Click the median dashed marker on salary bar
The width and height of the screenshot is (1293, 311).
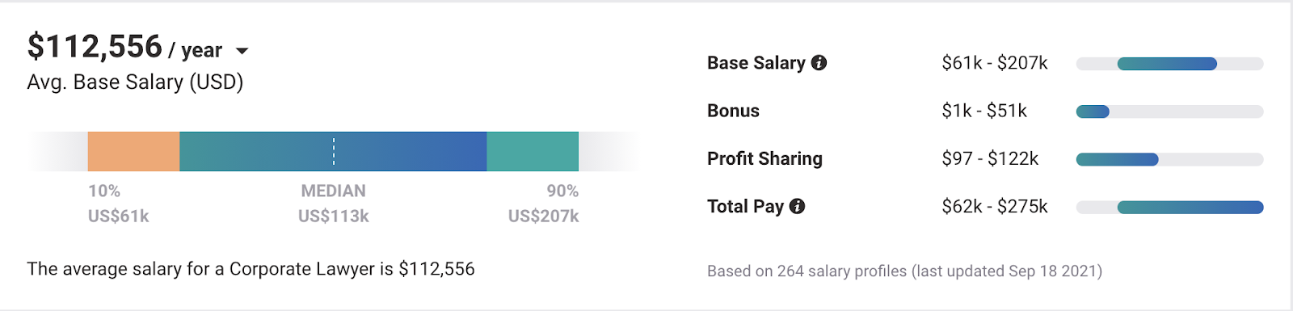[x=333, y=151]
